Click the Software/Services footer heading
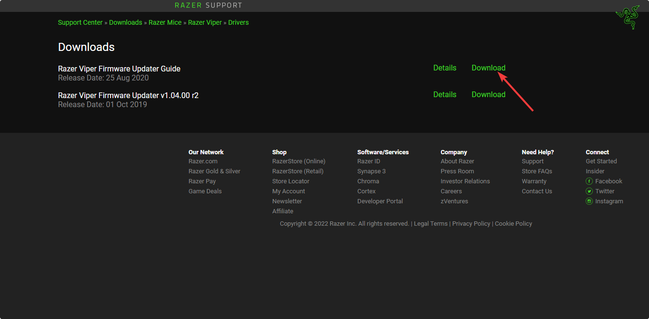The height and width of the screenshot is (319, 649). pyautogui.click(x=383, y=152)
